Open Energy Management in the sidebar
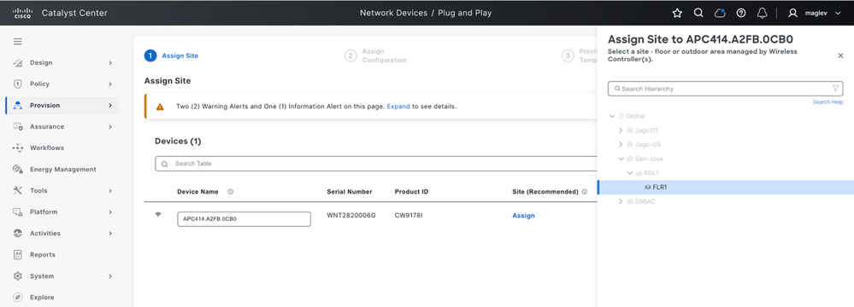 pos(62,170)
